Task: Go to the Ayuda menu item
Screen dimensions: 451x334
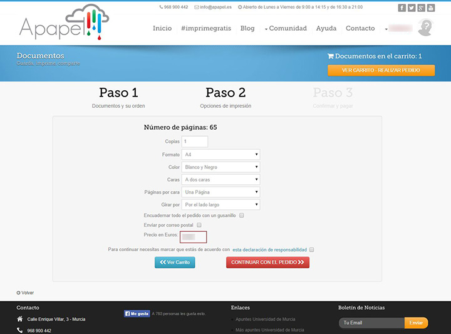Action: coord(326,29)
